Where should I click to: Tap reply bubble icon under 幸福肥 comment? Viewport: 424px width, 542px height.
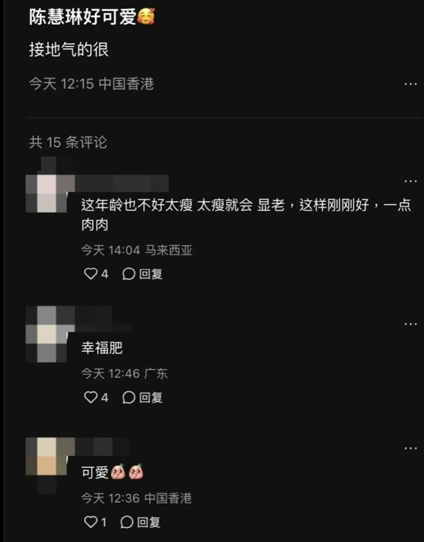point(128,397)
